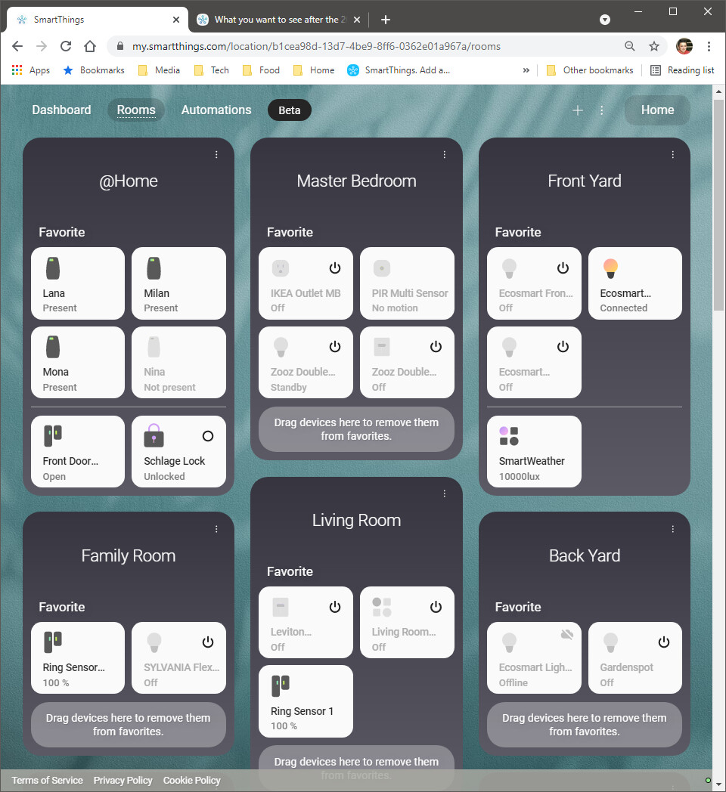The image size is (726, 792).
Task: Click the Schlage Lock padlock icon
Action: [x=154, y=435]
